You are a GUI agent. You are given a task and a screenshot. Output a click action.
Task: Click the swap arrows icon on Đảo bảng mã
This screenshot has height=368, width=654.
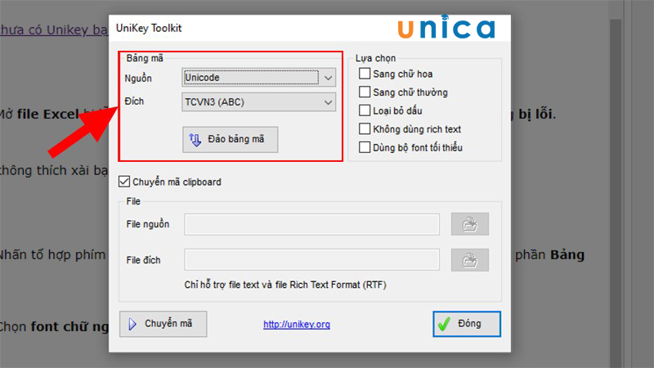click(195, 139)
